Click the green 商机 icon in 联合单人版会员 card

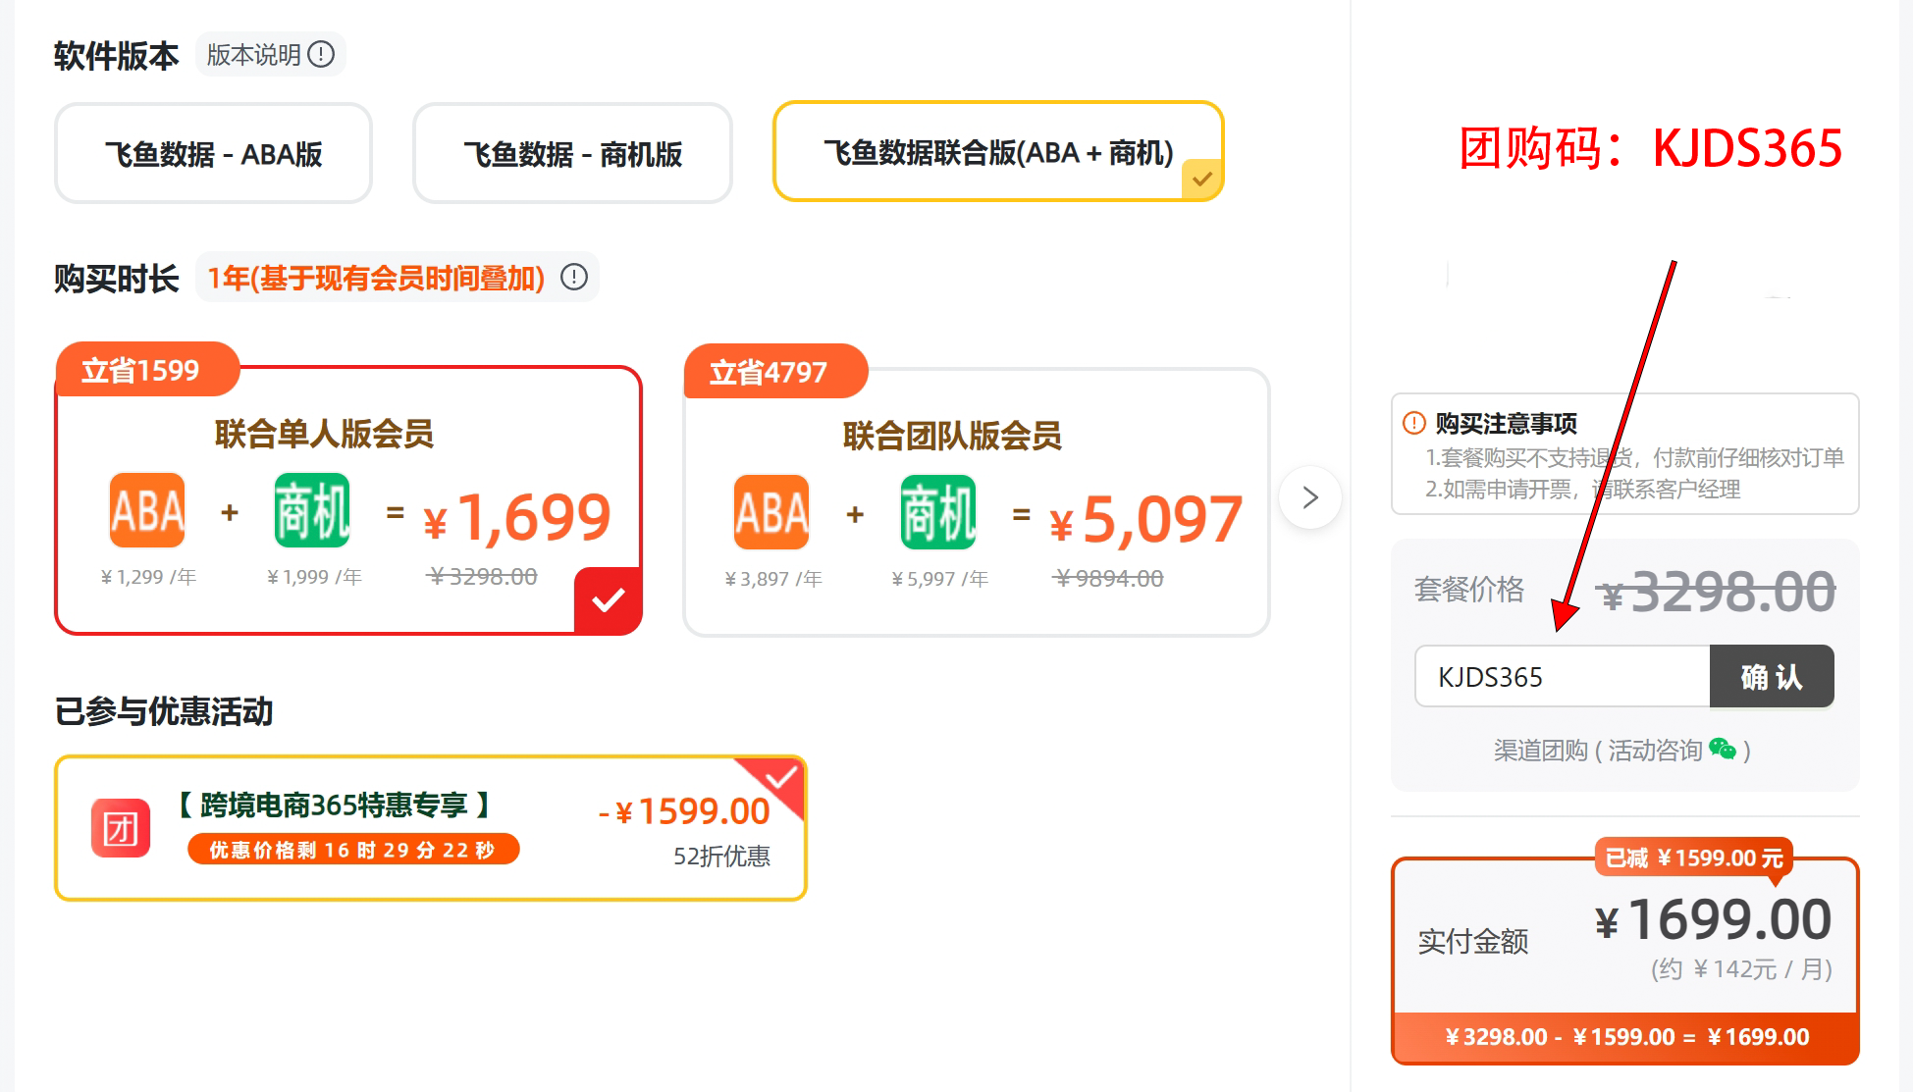[x=312, y=510]
